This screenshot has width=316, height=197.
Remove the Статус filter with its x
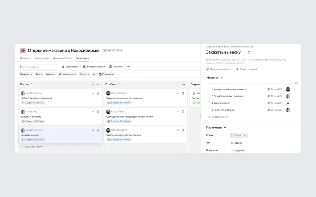pos(89,74)
